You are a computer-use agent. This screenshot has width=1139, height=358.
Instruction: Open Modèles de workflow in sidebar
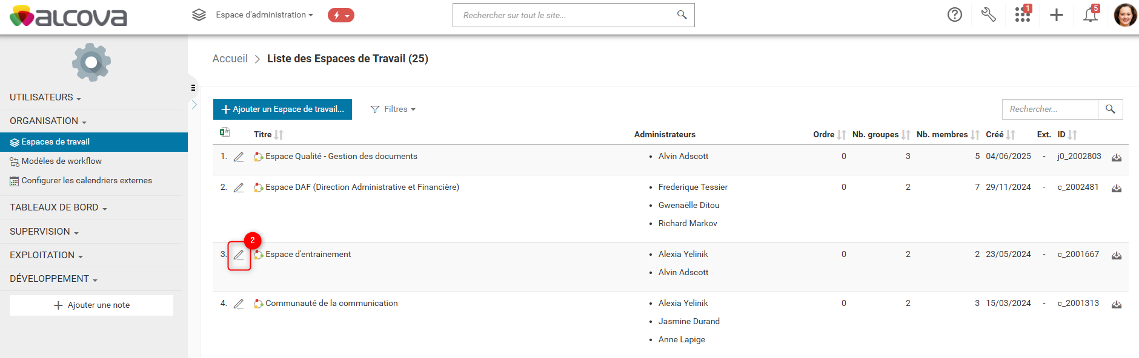pyautogui.click(x=61, y=161)
